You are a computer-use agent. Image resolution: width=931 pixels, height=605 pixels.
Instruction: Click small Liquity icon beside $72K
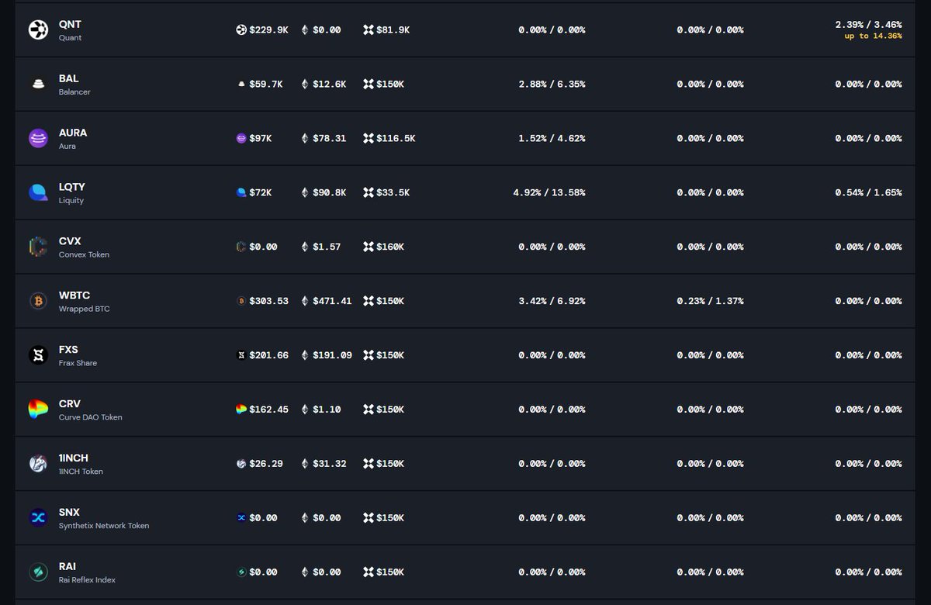(x=241, y=193)
